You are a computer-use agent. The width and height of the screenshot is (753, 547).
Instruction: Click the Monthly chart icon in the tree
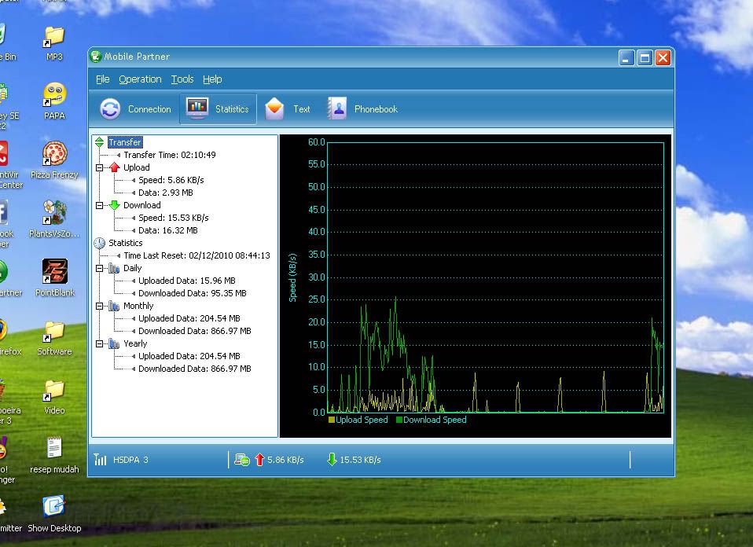(x=114, y=306)
